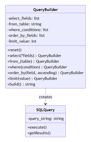
Task: Click the 'creates' relationship label
Action: [x=45, y=97]
